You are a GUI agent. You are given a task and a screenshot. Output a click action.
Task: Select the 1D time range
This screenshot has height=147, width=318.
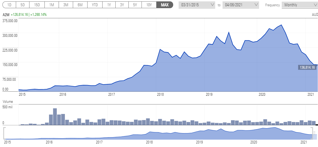tap(9, 5)
